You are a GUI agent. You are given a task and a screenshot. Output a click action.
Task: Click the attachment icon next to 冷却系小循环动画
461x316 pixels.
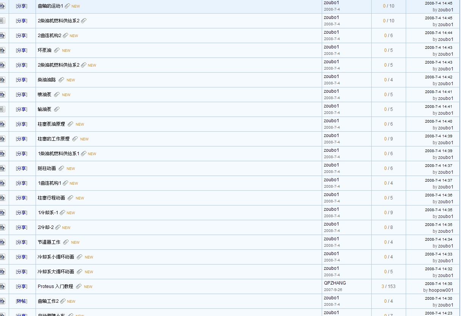(x=79, y=257)
